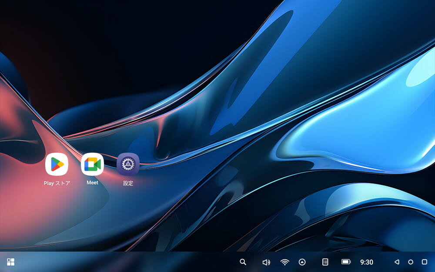The width and height of the screenshot is (435, 272).
Task: Click the empty middle of the taskbar
Action: click(x=130, y=262)
